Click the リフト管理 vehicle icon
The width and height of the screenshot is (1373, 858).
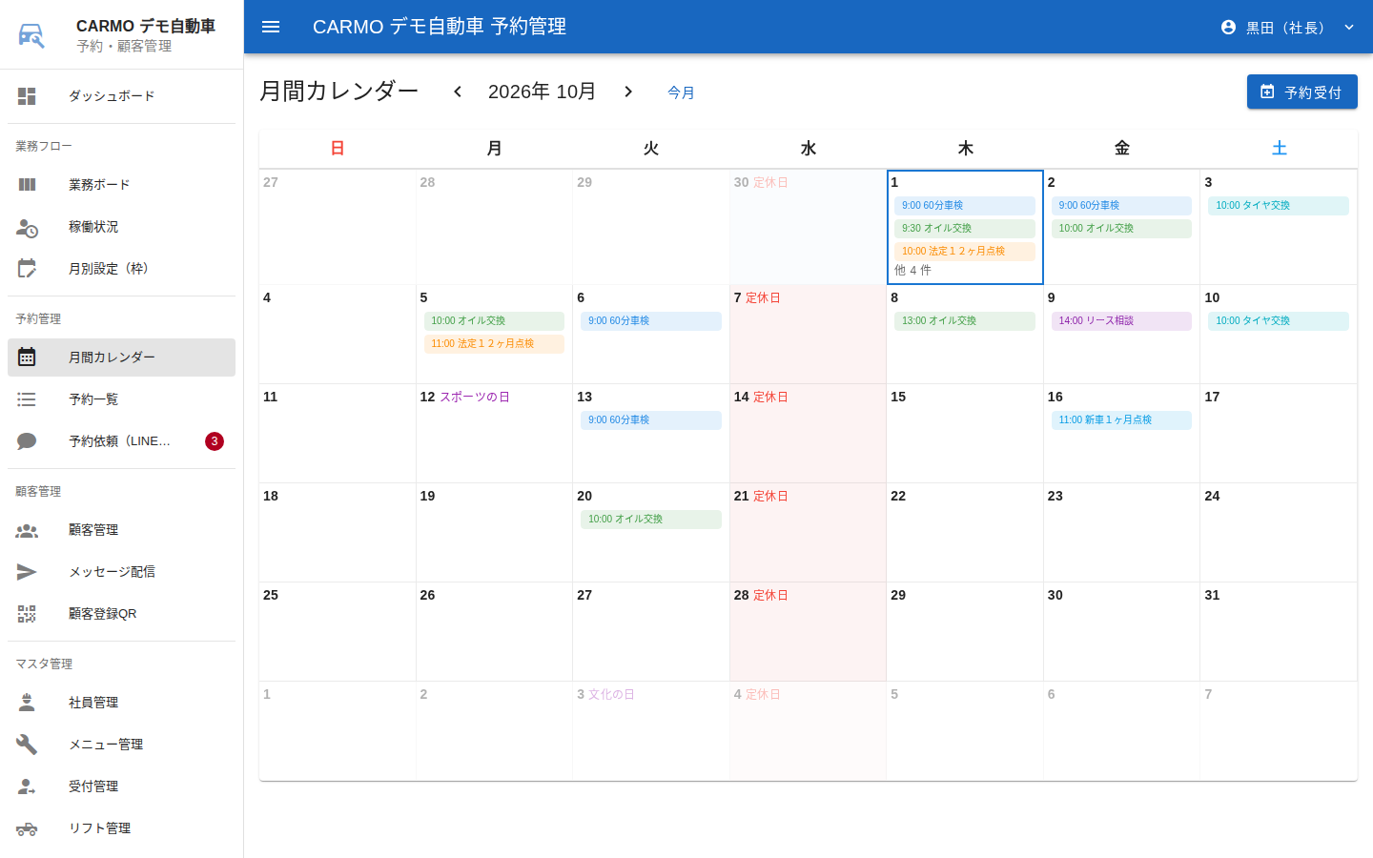pyautogui.click(x=27, y=828)
